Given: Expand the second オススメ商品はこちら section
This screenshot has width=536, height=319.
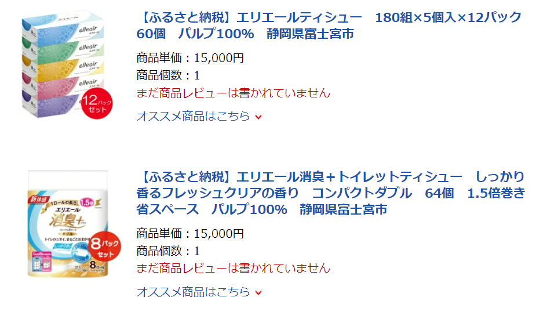Looking at the screenshot, I should [x=194, y=292].
